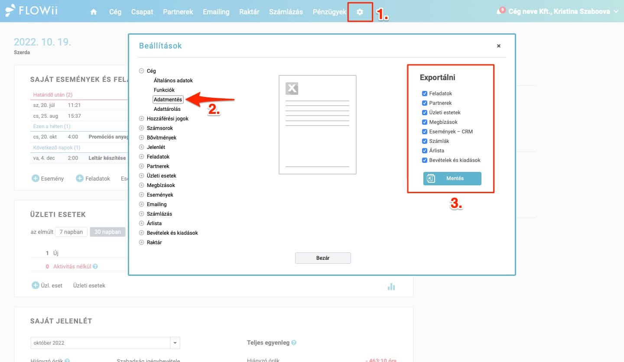
Task: Click the Mentés export button
Action: pos(452,178)
